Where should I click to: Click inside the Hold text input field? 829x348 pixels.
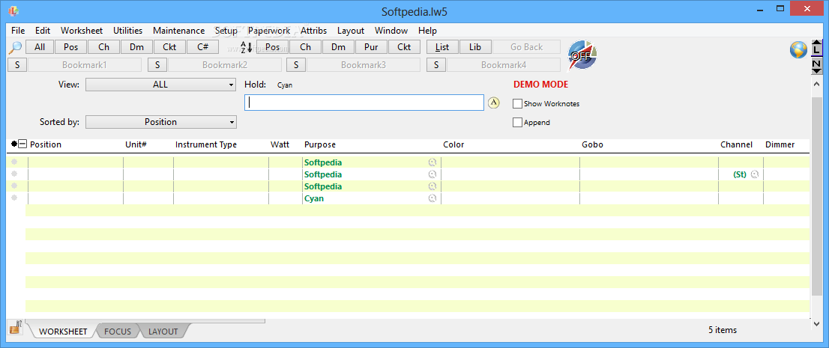click(364, 103)
